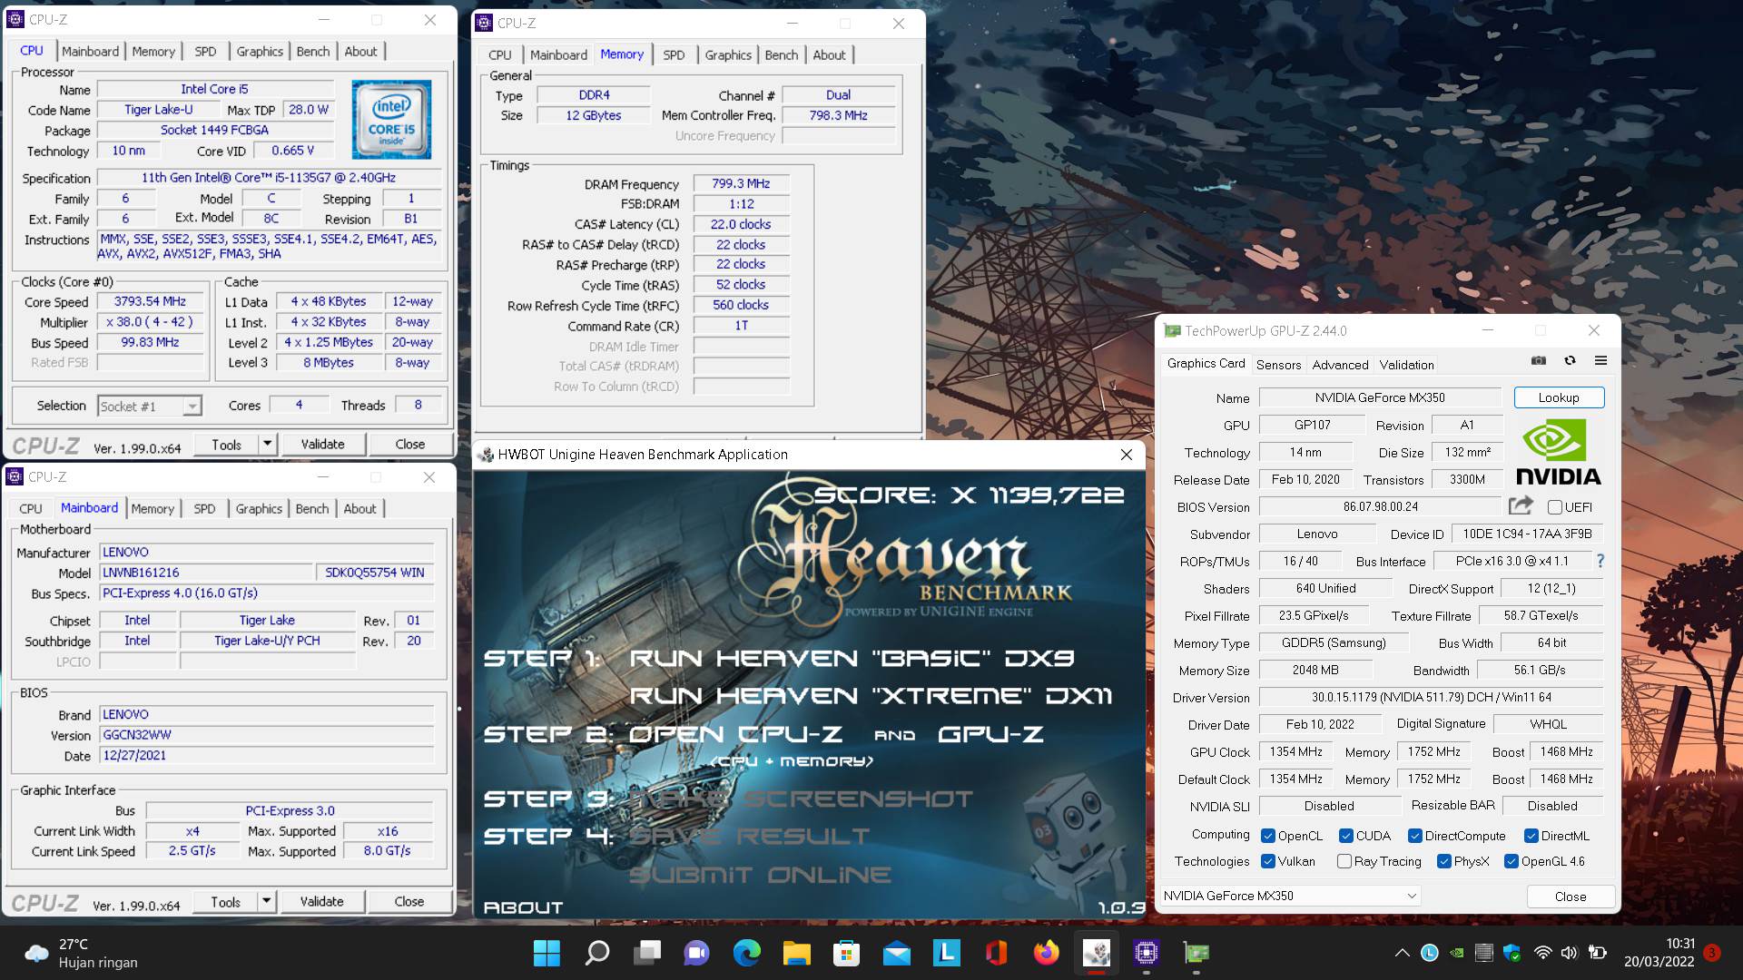1743x980 pixels.
Task: Click the BIOS export share icon
Action: coord(1521,505)
